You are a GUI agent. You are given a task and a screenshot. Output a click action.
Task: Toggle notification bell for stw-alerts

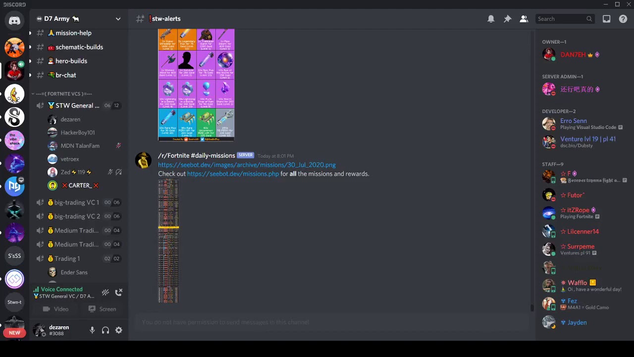tap(491, 19)
